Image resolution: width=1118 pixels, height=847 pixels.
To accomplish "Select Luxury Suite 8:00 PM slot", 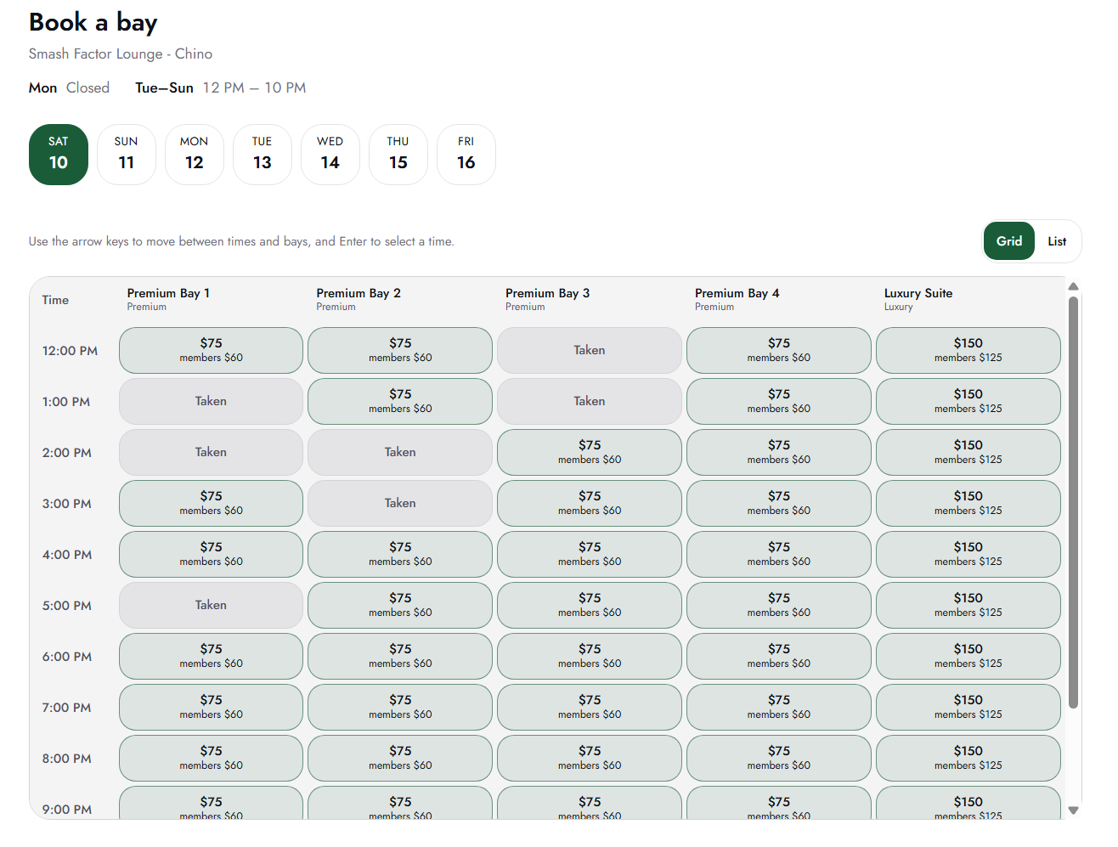I will (968, 758).
